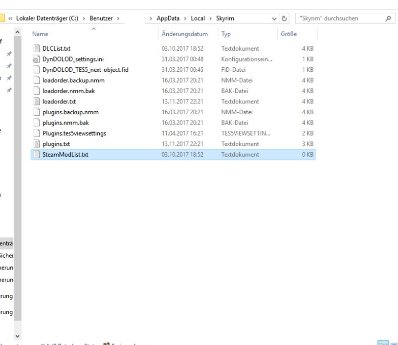Click the DLCList.txt file icon

coord(36,48)
